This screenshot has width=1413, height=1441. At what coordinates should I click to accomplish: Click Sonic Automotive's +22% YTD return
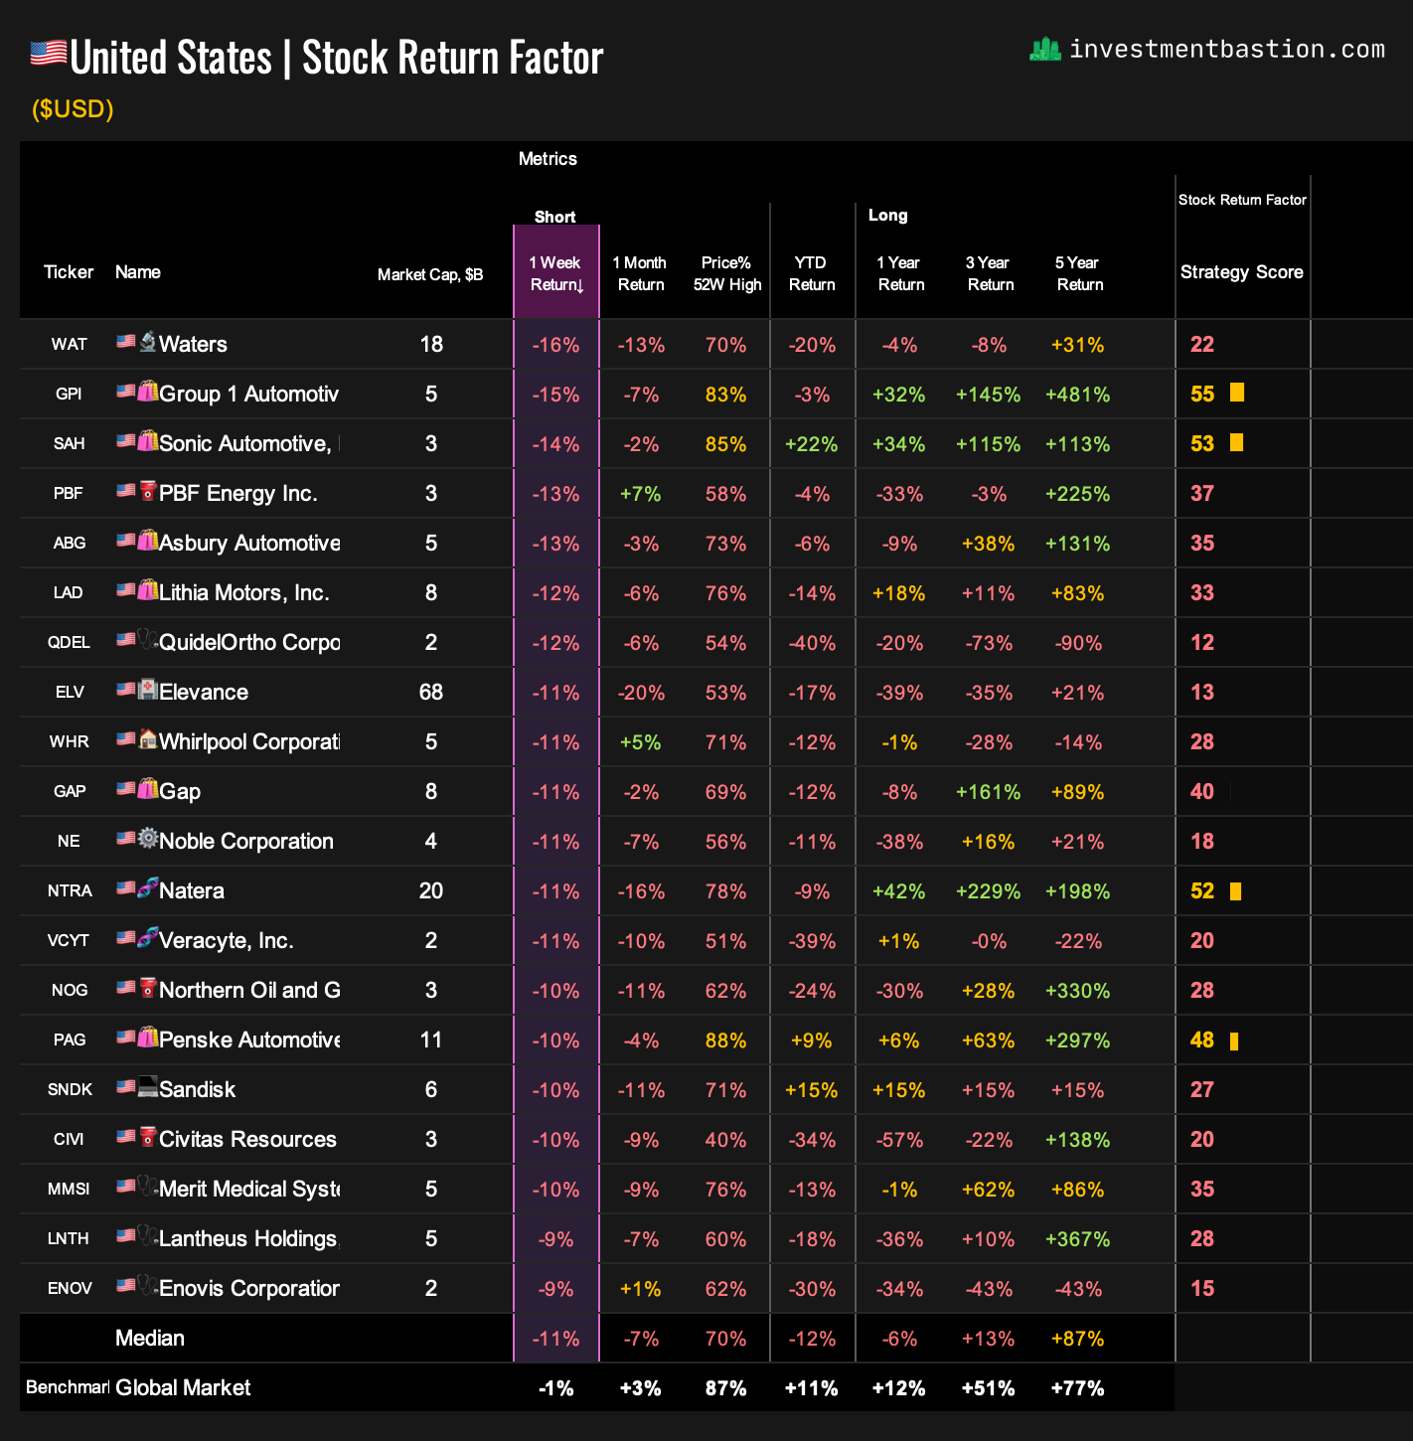(811, 444)
